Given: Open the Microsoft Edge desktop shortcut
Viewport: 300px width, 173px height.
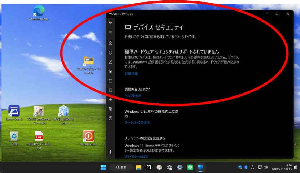Looking at the screenshot, I should point(39,13).
